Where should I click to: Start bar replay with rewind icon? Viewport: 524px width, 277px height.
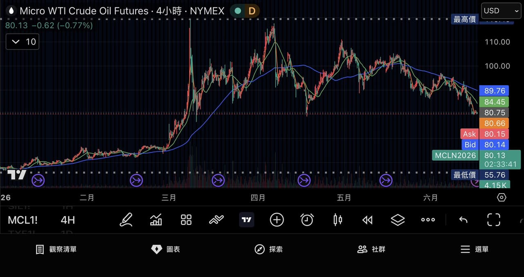tap(368, 220)
